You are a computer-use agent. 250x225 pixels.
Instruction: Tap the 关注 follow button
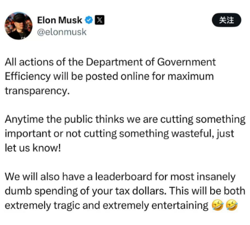(x=227, y=20)
